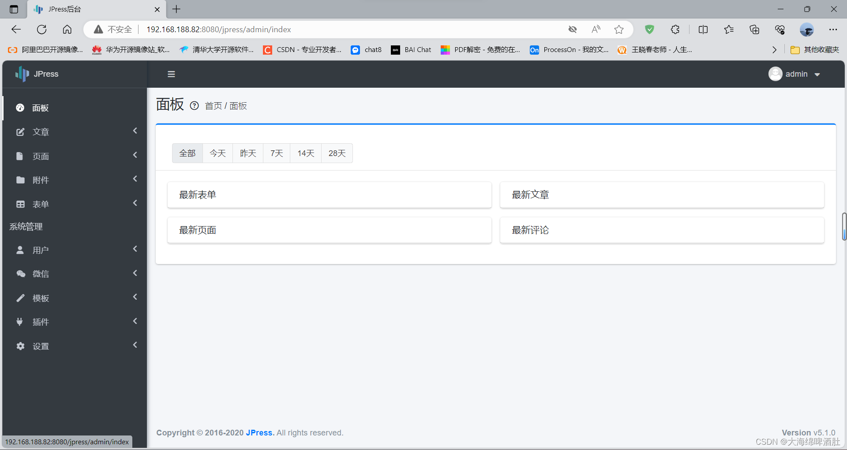Click the help question-mark icon next to 面板 title
The width and height of the screenshot is (847, 450).
(194, 106)
